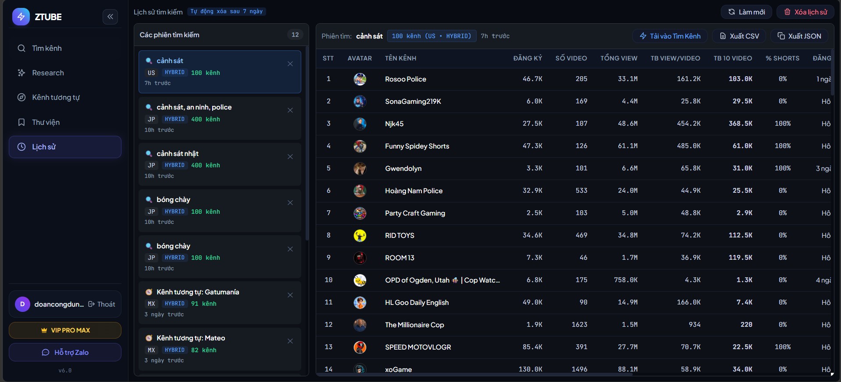Click the search icon of 'cảnh sát' session
Image resolution: width=841 pixels, height=382 pixels.
pyautogui.click(x=149, y=61)
